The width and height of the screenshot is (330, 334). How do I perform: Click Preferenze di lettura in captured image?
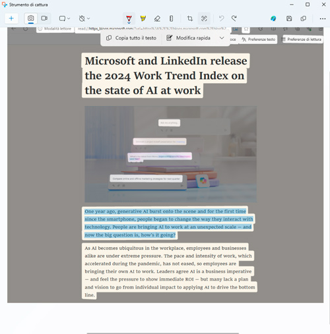pos(302,40)
